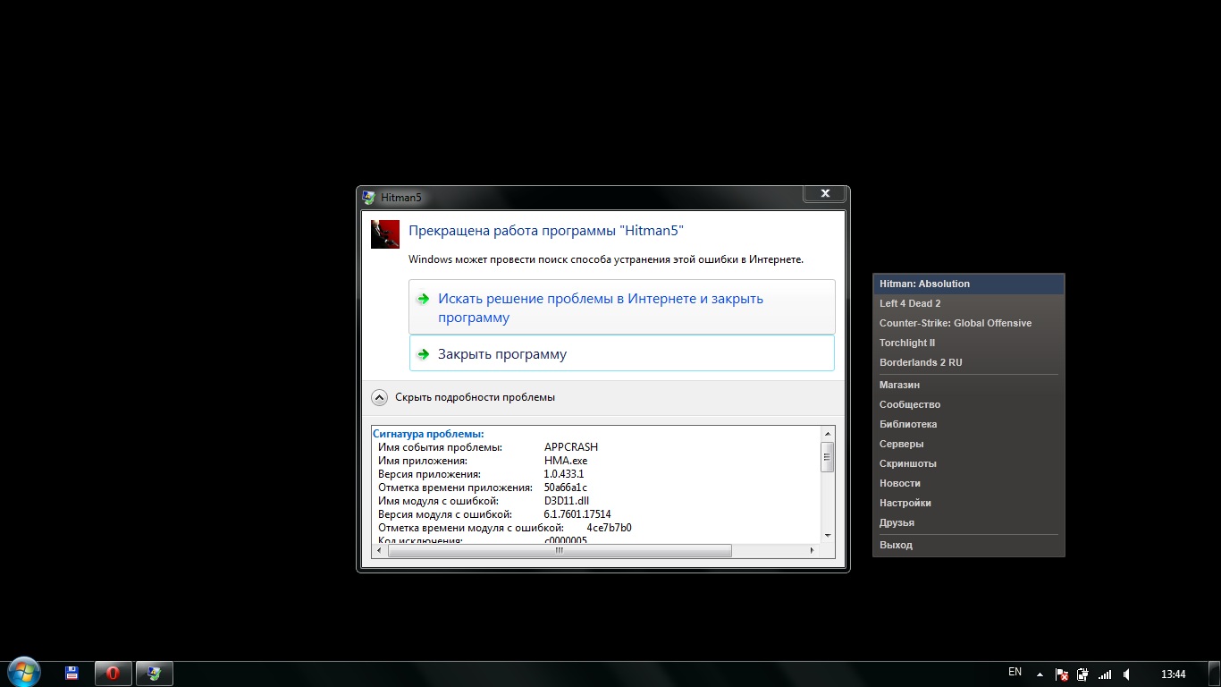
Task: Click the power plug tray icon
Action: pos(1083,674)
